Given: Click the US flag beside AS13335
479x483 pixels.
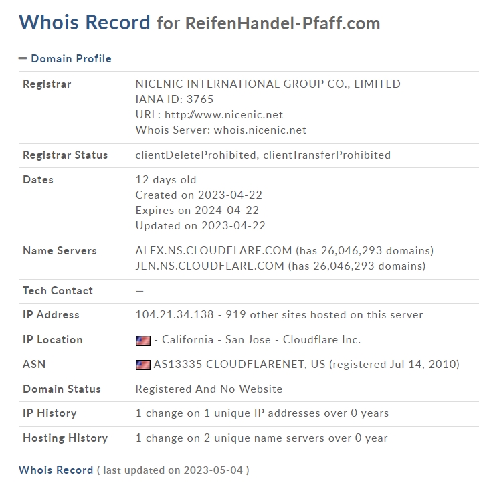Looking at the screenshot, I should point(143,365).
